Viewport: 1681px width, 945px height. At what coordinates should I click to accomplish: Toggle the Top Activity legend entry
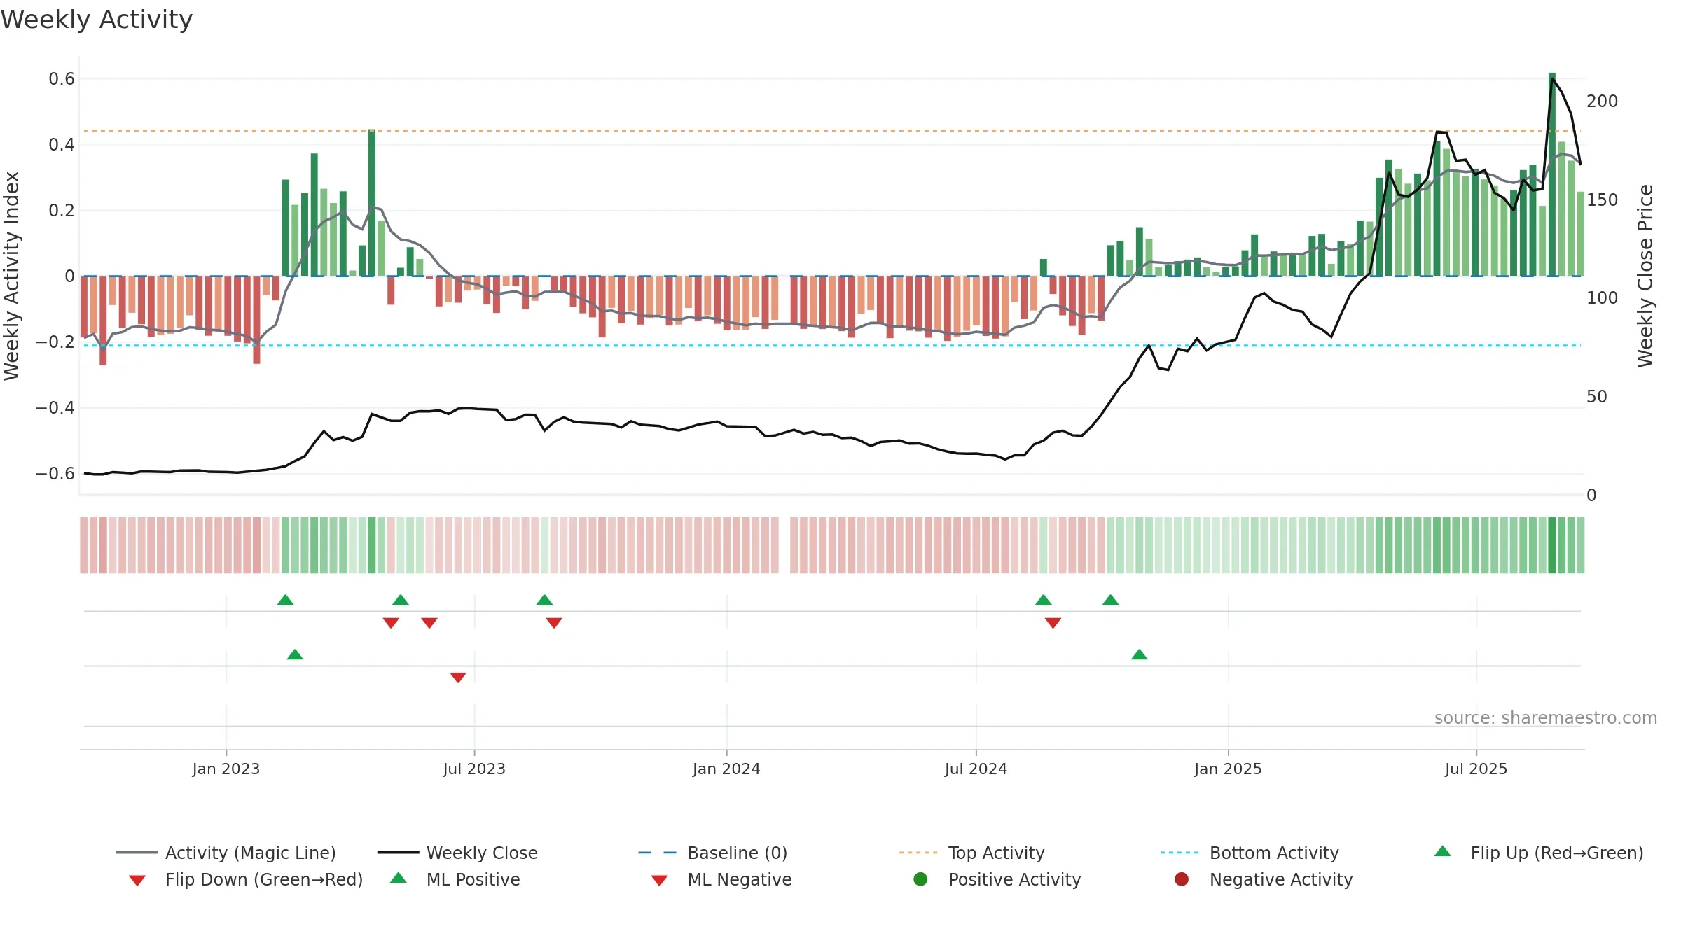pyautogui.click(x=971, y=853)
